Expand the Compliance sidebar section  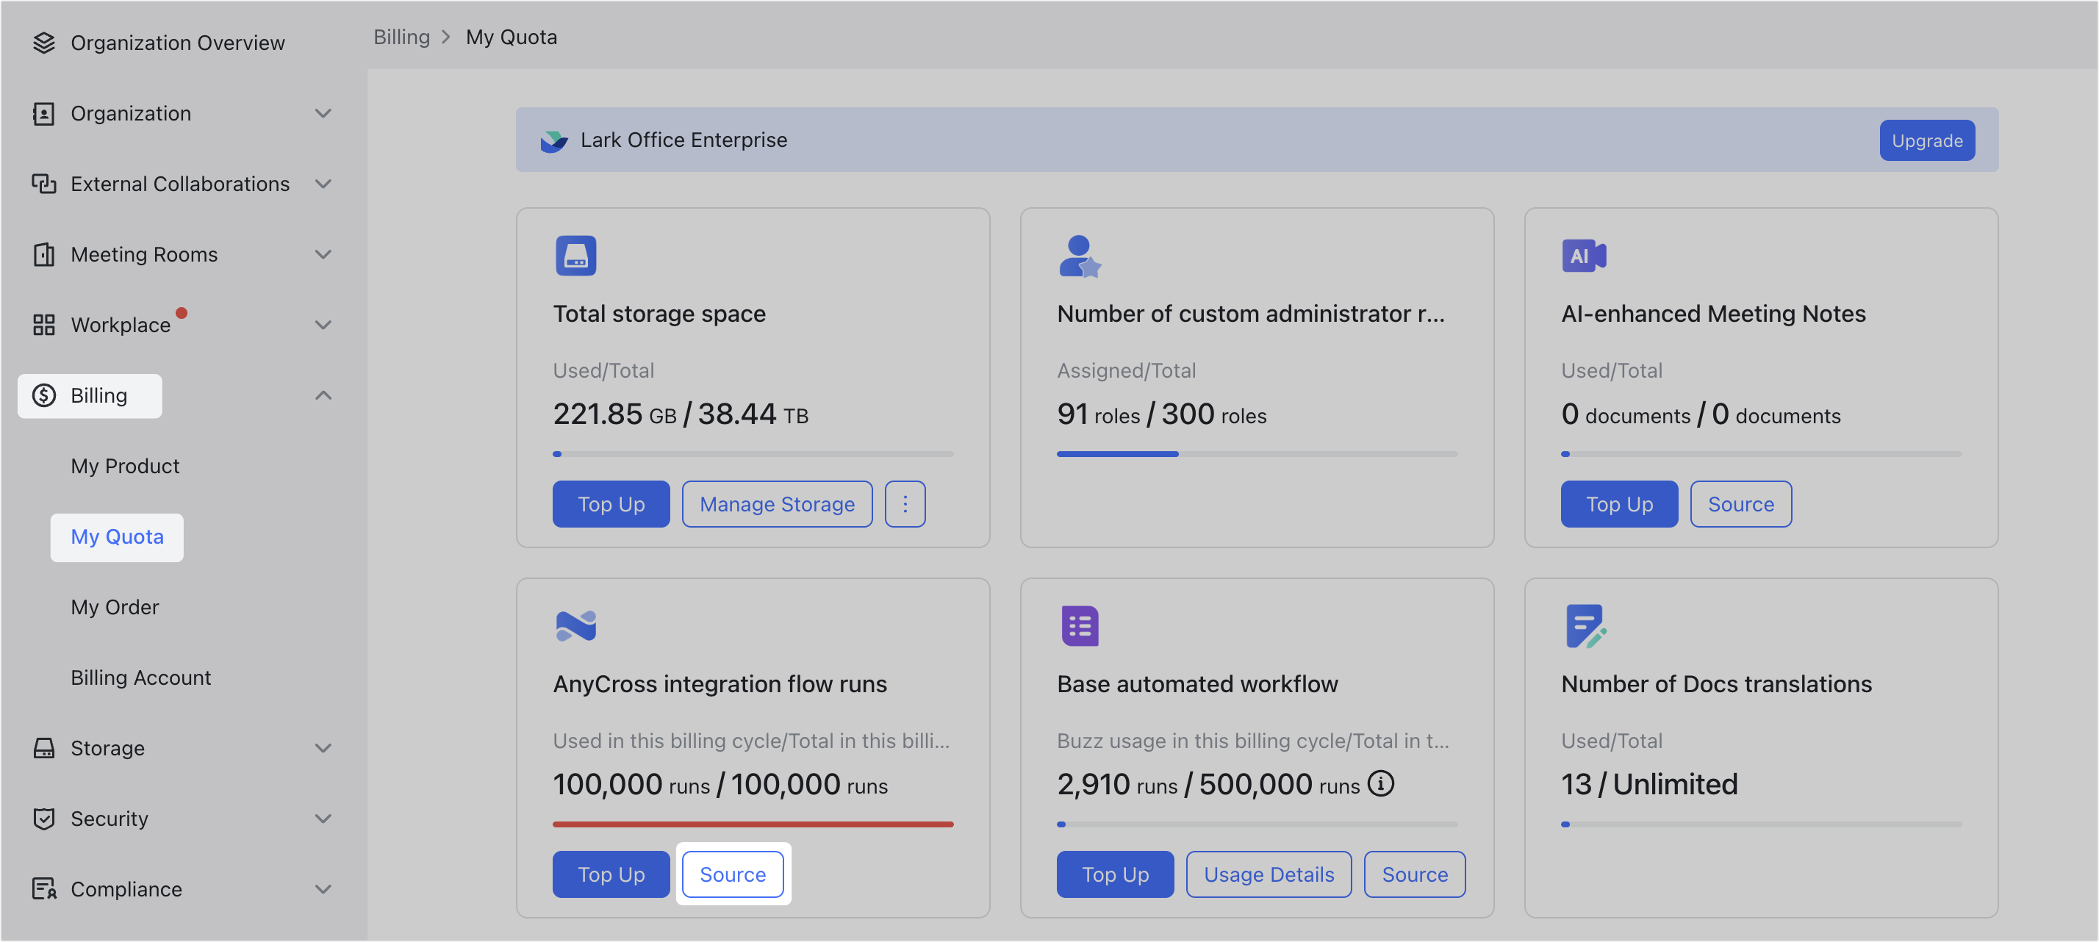(x=323, y=888)
